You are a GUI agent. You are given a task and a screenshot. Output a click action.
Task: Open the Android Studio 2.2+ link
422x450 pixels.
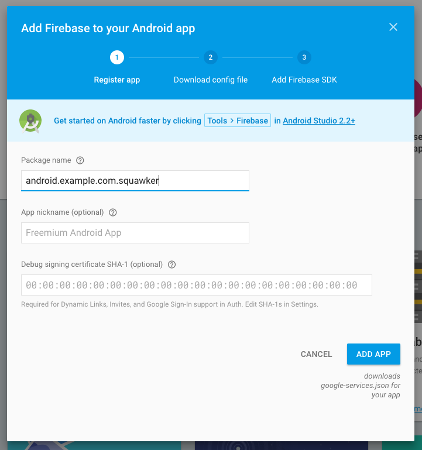319,121
